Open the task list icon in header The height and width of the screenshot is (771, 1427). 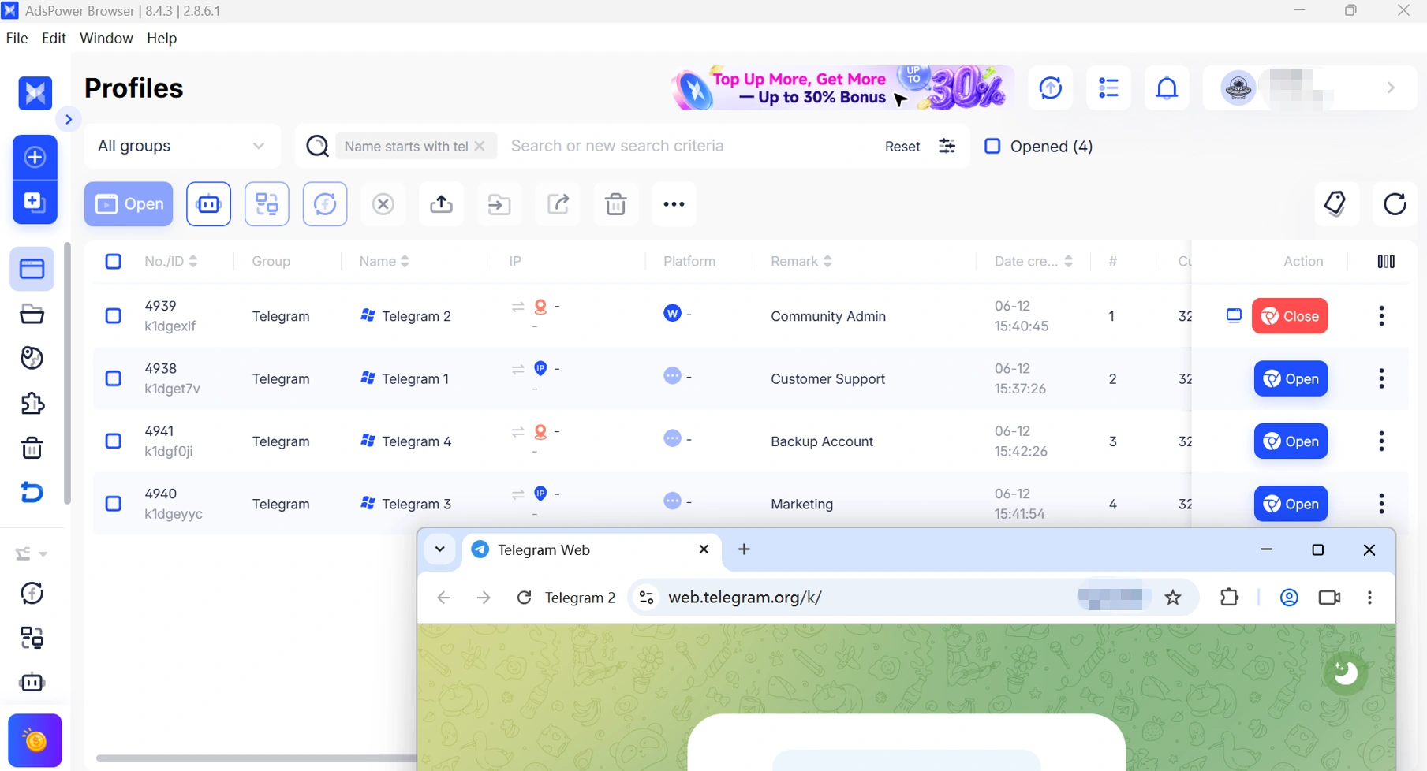coord(1108,88)
